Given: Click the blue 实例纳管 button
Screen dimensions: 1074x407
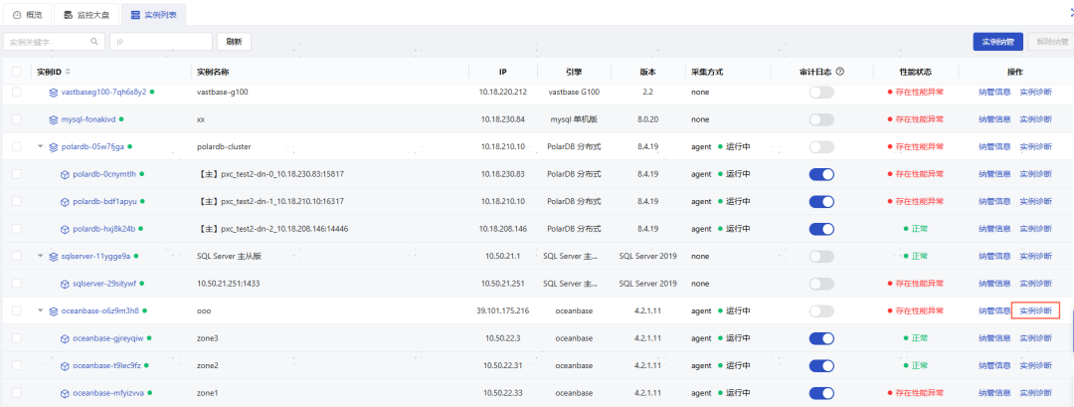Looking at the screenshot, I should [x=996, y=42].
